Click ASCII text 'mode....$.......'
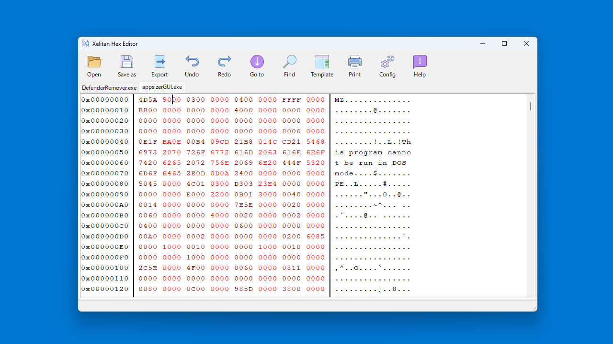This screenshot has width=613, height=344. point(373,173)
